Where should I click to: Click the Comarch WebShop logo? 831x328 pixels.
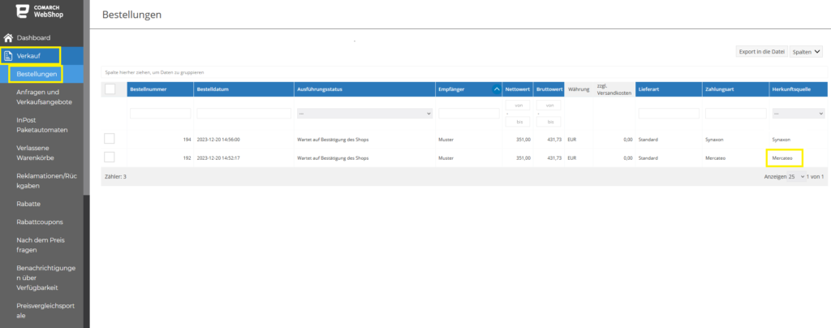coord(40,11)
